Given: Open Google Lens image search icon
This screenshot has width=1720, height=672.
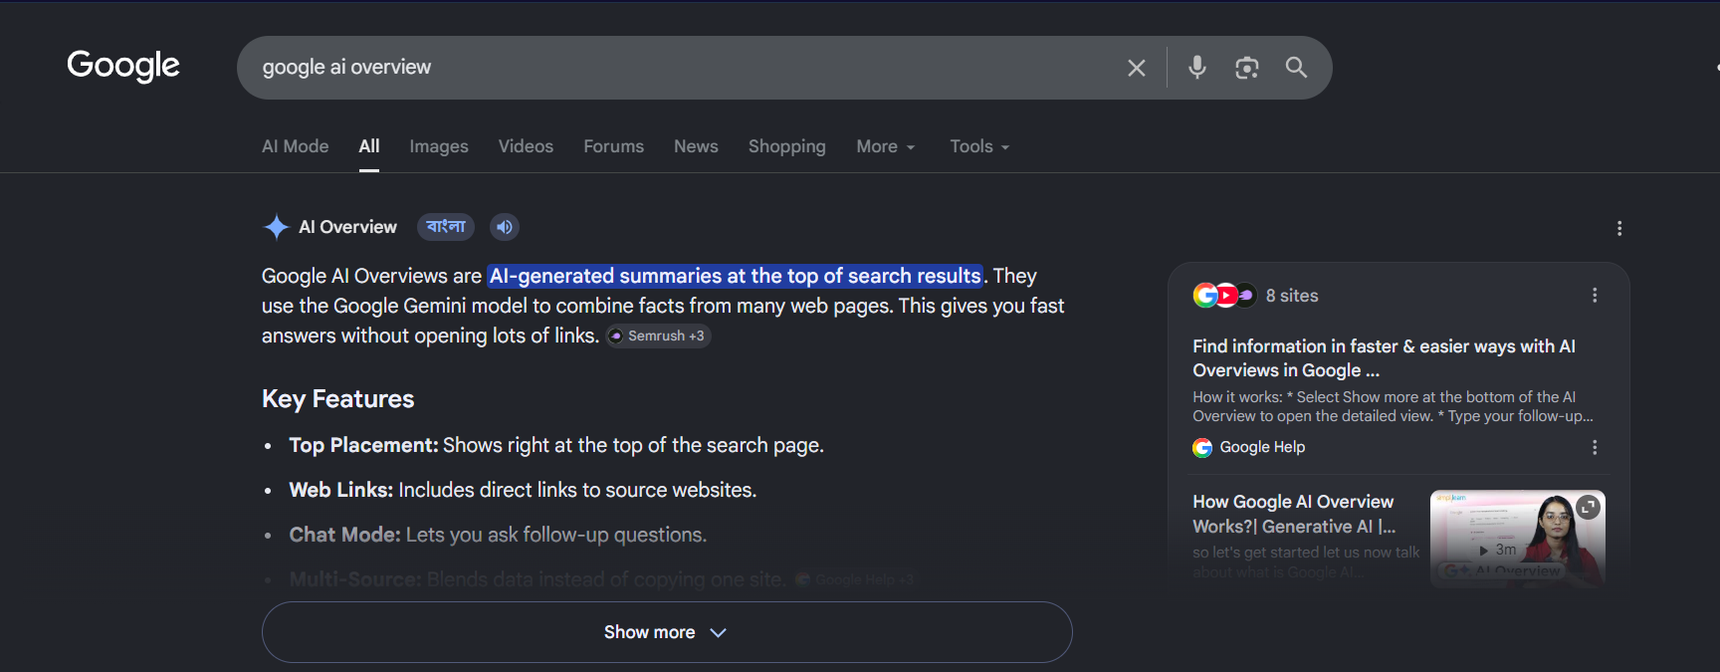Looking at the screenshot, I should (1247, 68).
